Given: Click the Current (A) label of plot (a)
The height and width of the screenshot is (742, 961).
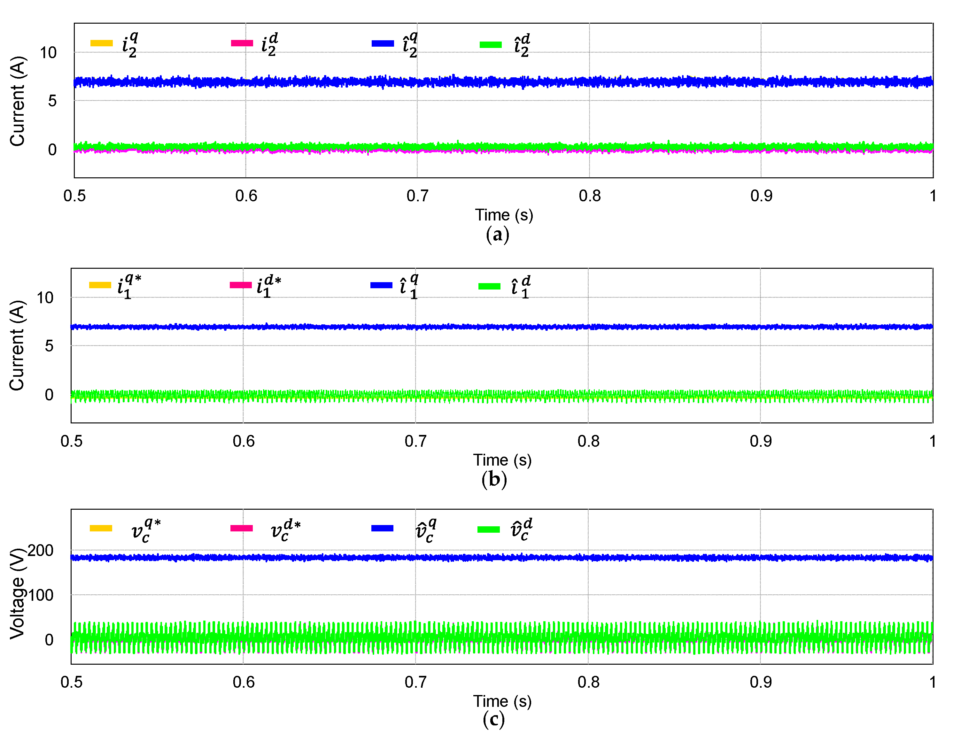Looking at the screenshot, I should click(17, 101).
